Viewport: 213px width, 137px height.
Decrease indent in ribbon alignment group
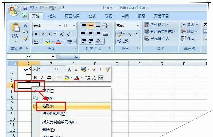pyautogui.click(x=84, y=41)
